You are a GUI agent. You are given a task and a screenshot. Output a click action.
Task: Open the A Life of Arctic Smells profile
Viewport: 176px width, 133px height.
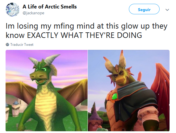pos(49,7)
